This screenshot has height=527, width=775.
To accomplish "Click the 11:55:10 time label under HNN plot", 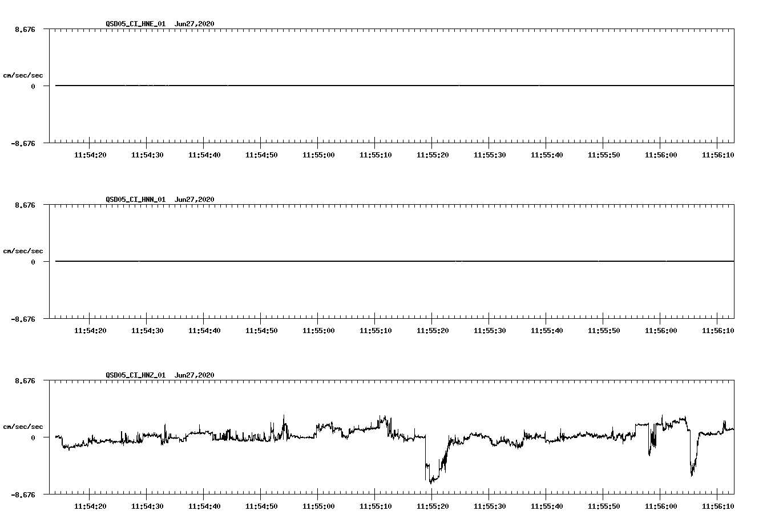I will coord(376,331).
